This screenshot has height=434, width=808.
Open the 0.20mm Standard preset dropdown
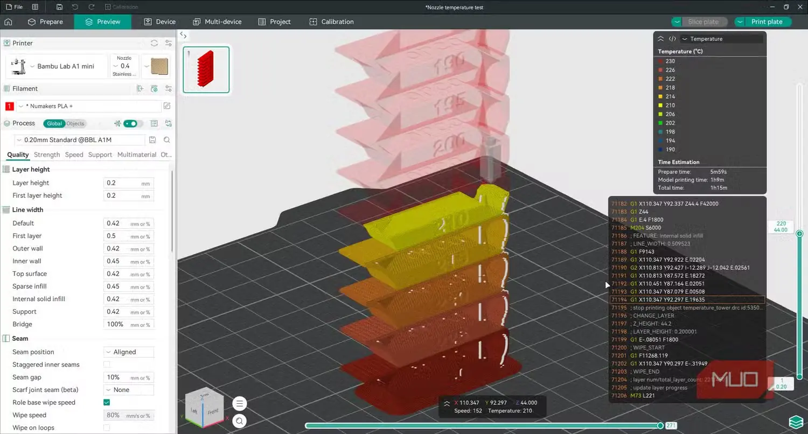[80, 140]
